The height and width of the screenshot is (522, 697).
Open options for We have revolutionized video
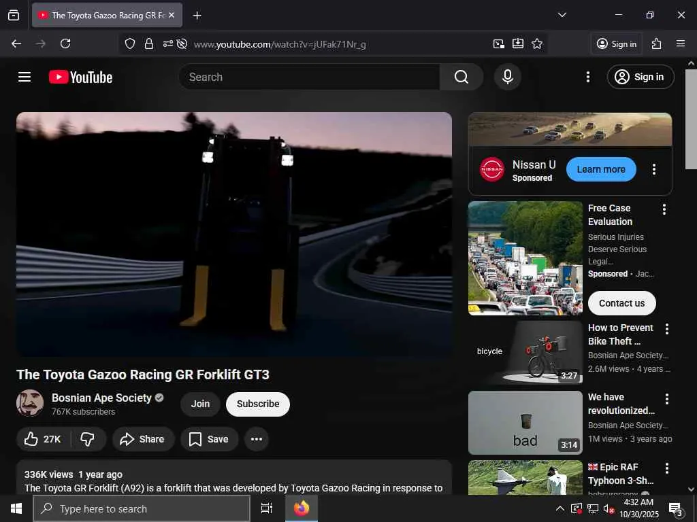[x=667, y=398]
